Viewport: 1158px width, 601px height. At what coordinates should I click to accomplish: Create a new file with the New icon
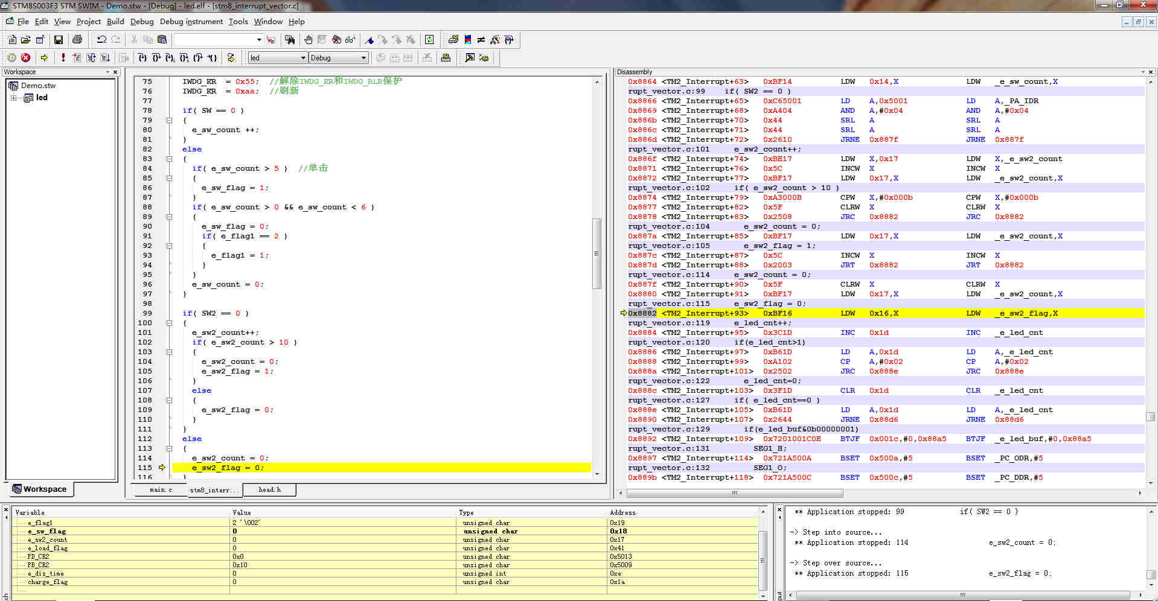[12, 40]
